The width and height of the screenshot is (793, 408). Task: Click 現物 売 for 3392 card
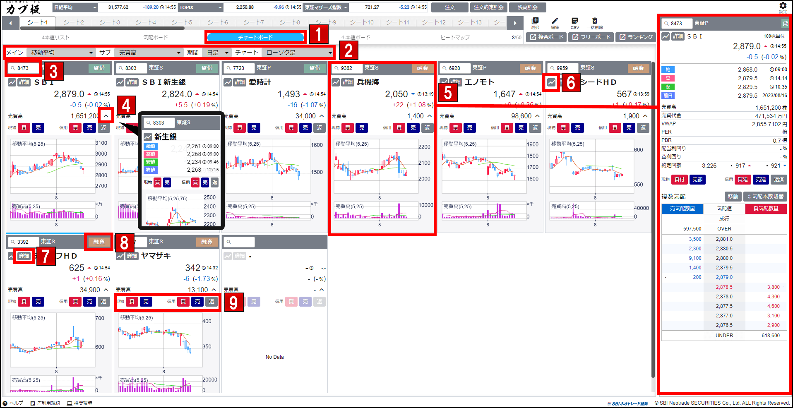click(x=38, y=302)
